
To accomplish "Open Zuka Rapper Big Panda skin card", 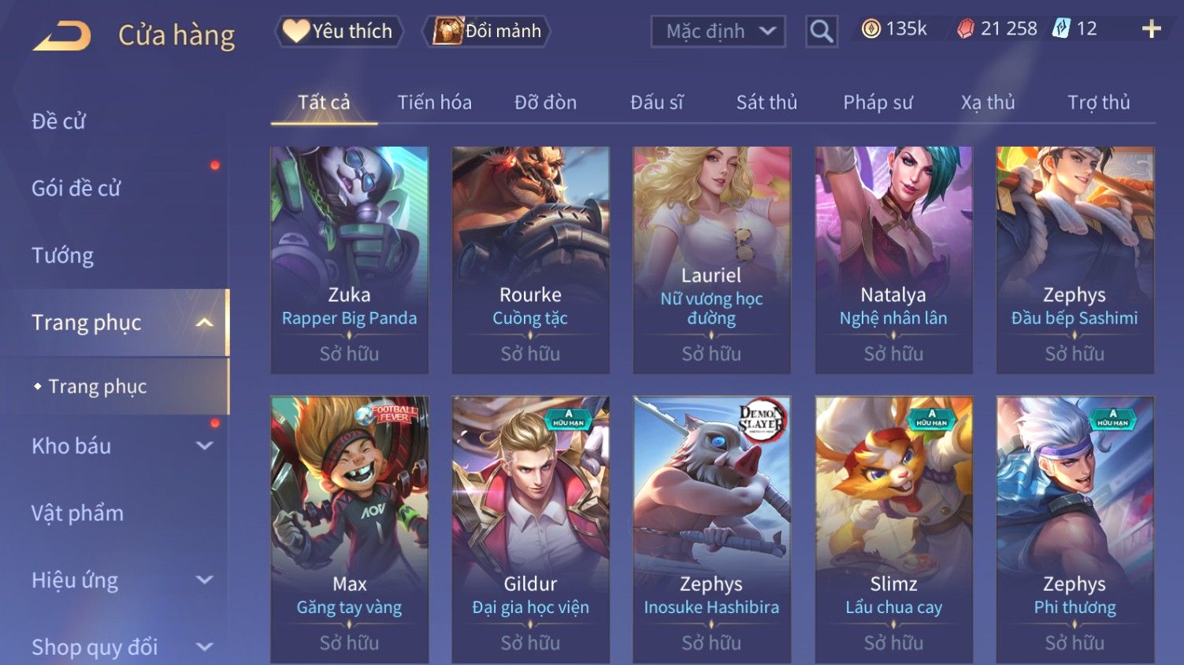I will point(349,260).
